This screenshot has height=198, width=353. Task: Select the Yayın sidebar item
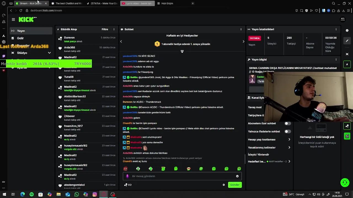pos(31,31)
